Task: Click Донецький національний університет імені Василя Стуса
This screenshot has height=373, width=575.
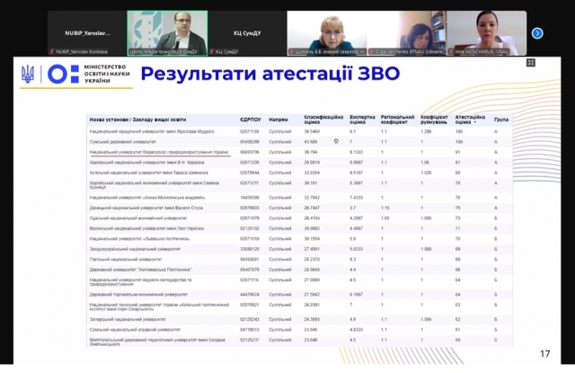Action: point(146,208)
